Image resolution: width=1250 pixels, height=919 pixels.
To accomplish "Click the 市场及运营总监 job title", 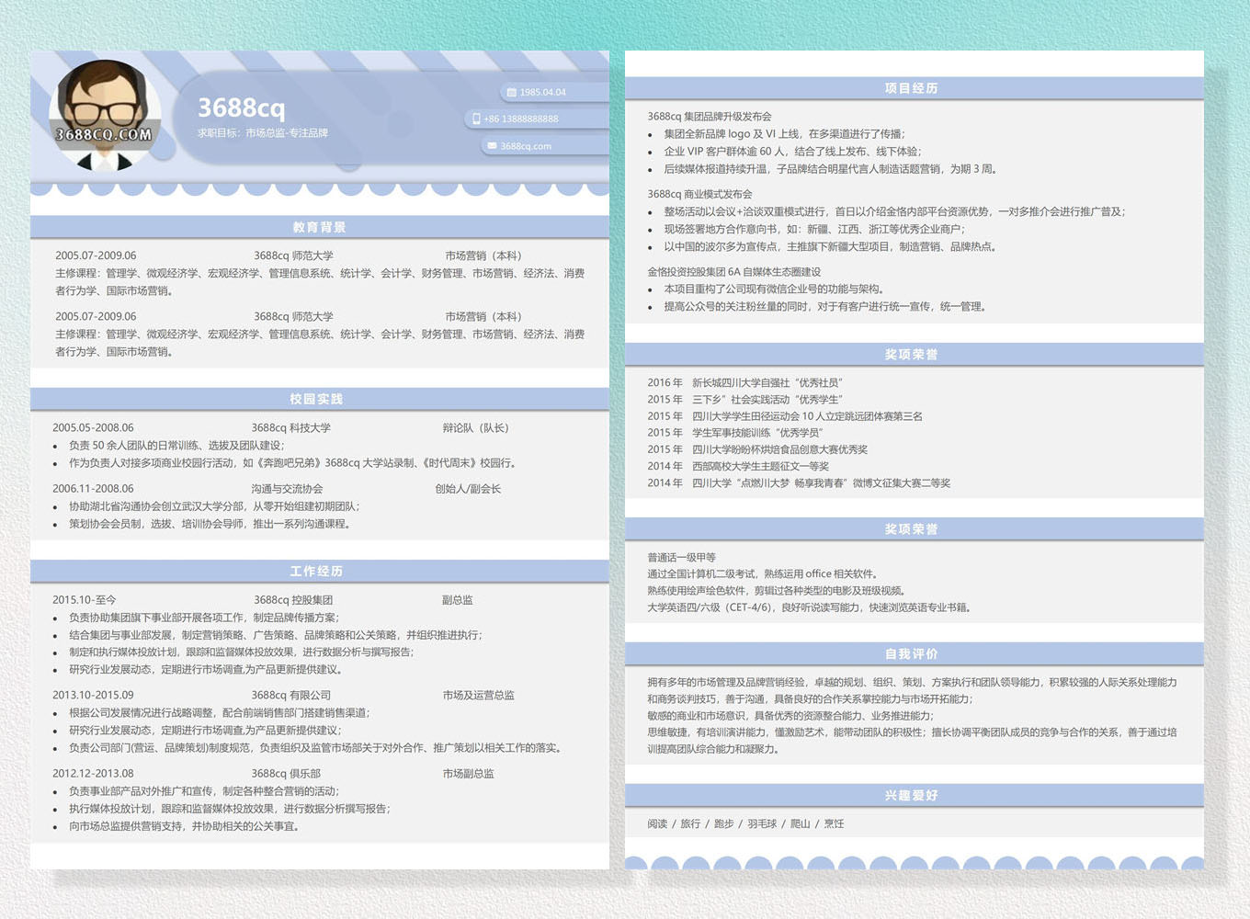I will pyautogui.click(x=478, y=696).
